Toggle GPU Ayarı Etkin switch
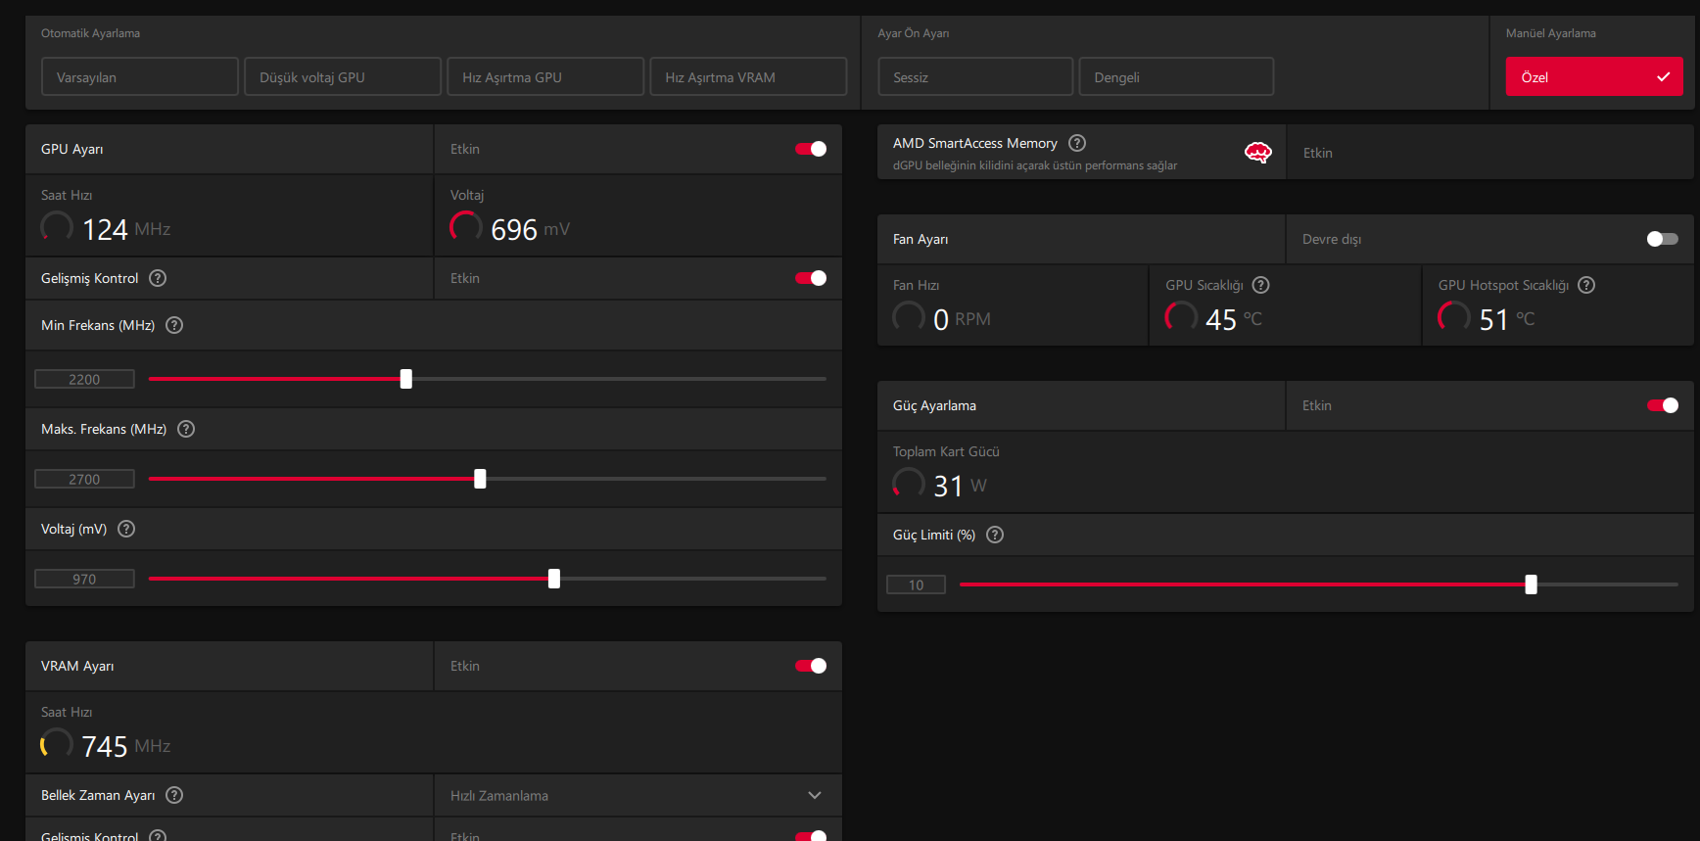Image resolution: width=1700 pixels, height=841 pixels. [811, 149]
